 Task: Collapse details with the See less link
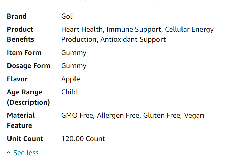[x=26, y=153]
